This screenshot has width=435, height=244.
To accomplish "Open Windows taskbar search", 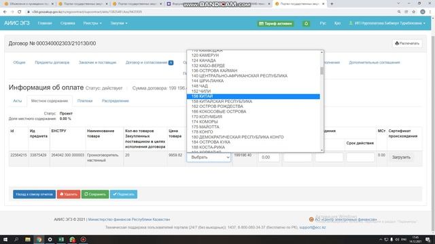I will tap(16, 239).
